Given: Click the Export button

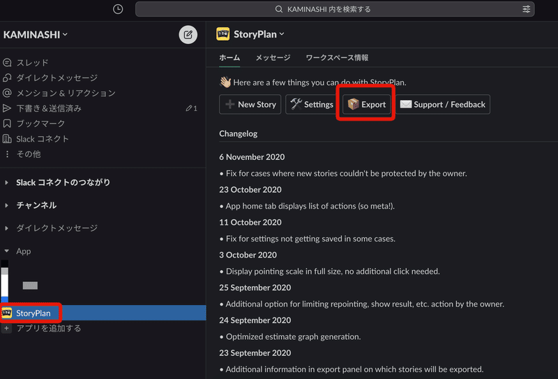Looking at the screenshot, I should point(367,105).
